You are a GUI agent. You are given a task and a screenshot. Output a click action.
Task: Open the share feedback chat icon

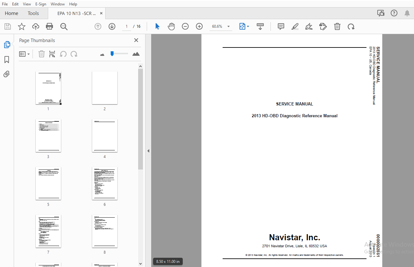click(381, 13)
